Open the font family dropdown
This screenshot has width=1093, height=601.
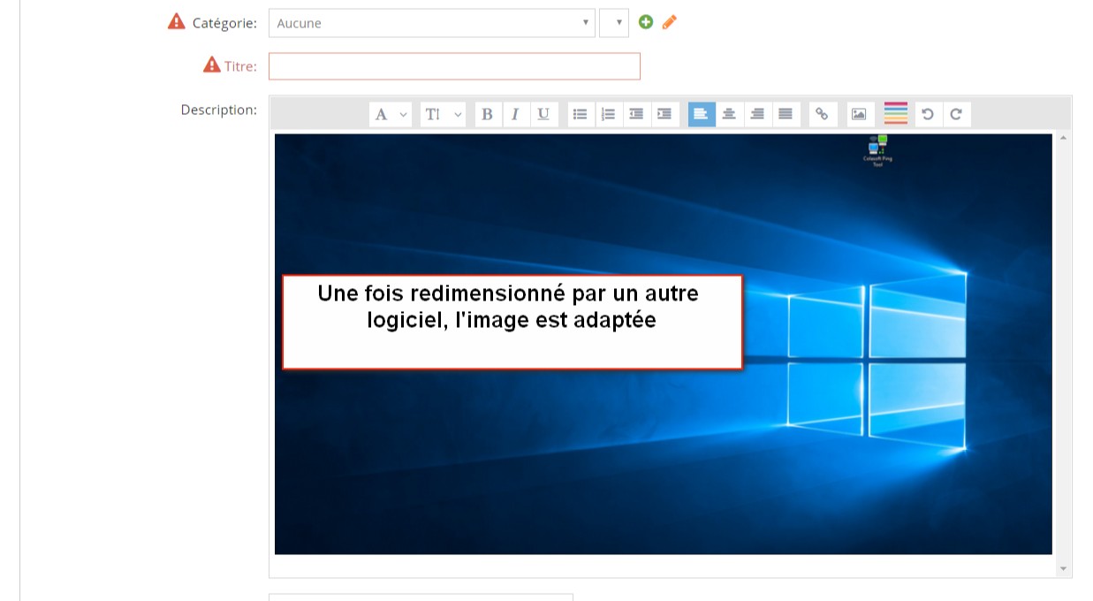click(390, 114)
